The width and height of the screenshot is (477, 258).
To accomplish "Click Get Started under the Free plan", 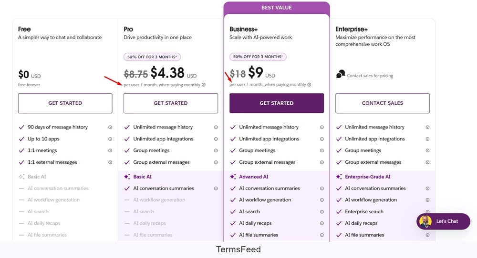I will (x=65, y=103).
